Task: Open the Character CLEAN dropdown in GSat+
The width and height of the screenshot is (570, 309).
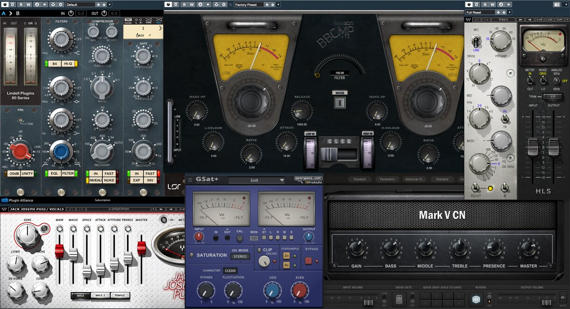Action: coord(230,271)
